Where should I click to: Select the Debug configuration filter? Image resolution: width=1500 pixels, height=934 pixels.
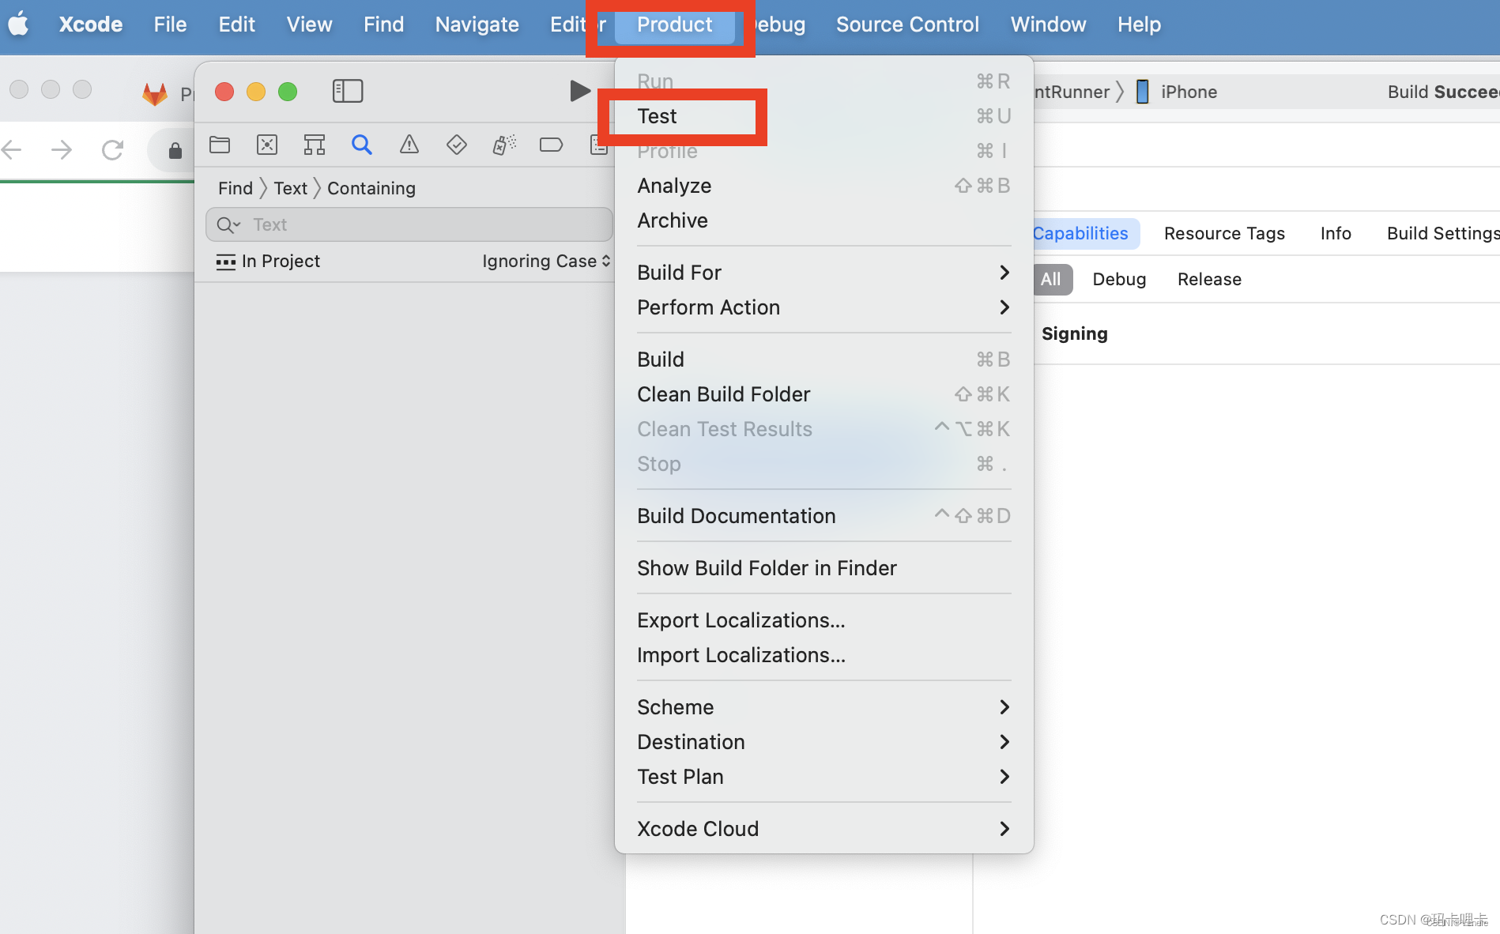(x=1119, y=280)
